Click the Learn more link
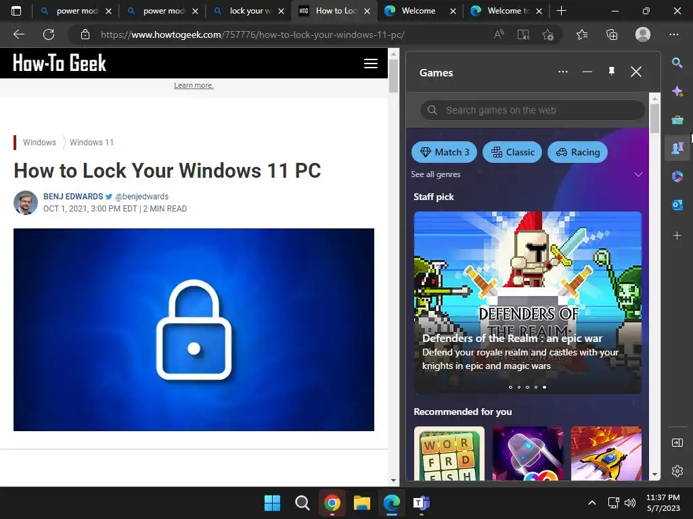Screen dimensions: 693x519 (x=194, y=85)
